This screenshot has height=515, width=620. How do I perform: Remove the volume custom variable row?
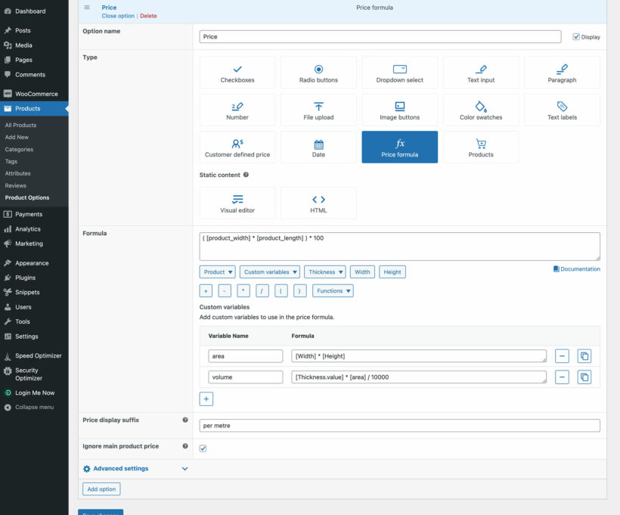(562, 377)
